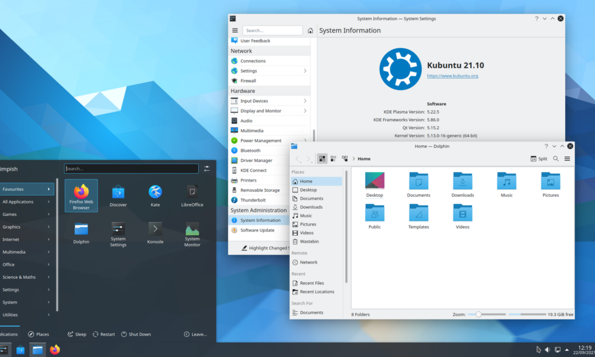
Task: Show hidden system tray icons arrow
Action: (x=567, y=349)
